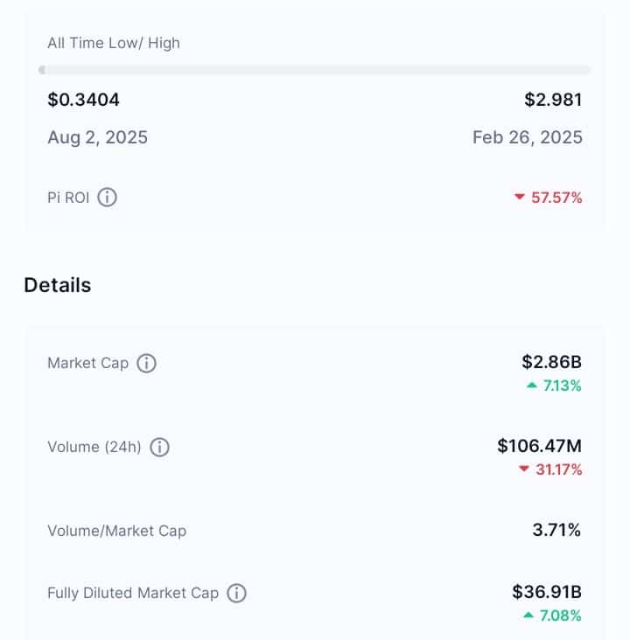630x640 pixels.
Task: Click the All Time Low/High range bar
Action: [315, 70]
